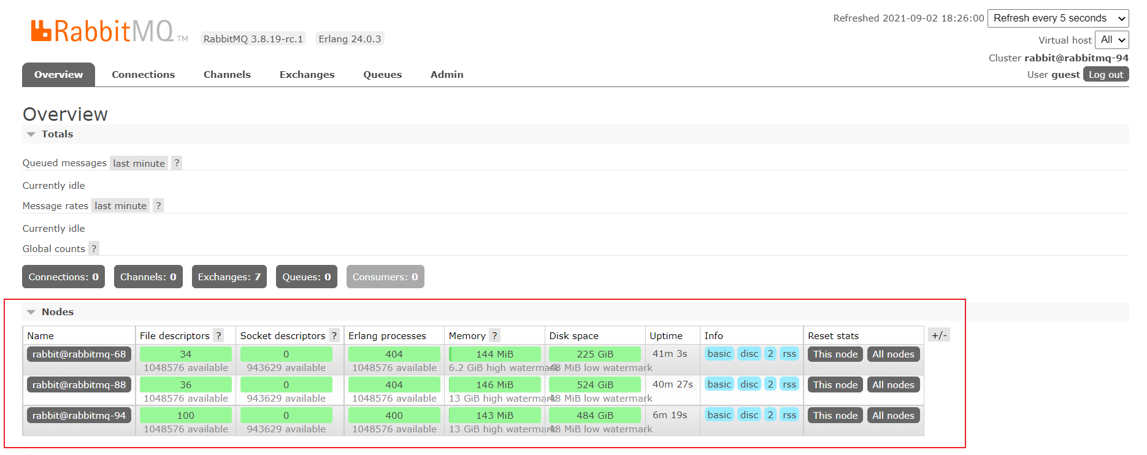Click the 146 MiB memory value
This screenshot has width=1147, height=455.
[495, 384]
